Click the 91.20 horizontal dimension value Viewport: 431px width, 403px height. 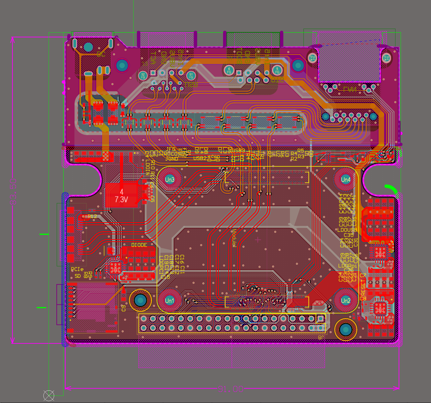[x=231, y=389]
